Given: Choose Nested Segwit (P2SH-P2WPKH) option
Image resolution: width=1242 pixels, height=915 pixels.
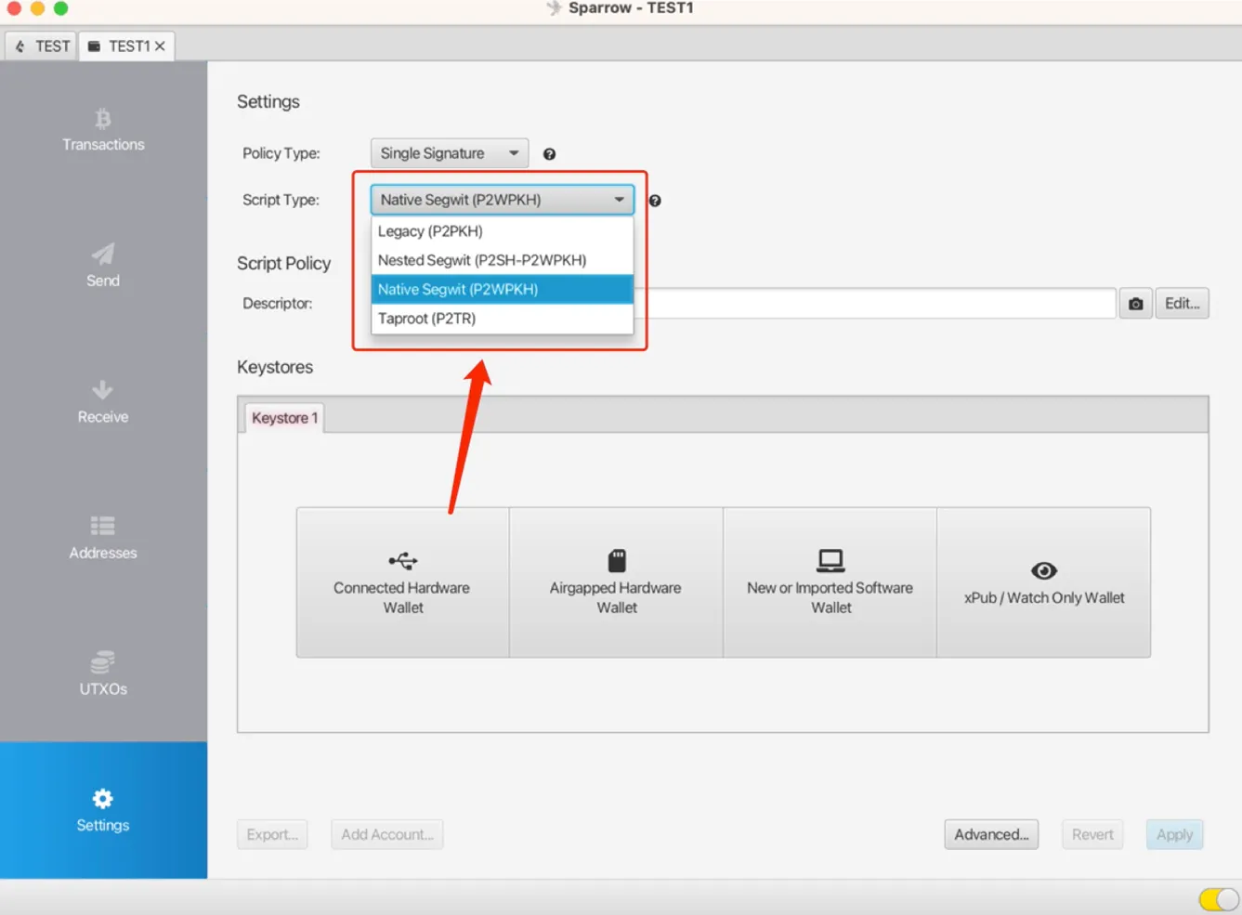Looking at the screenshot, I should [503, 260].
